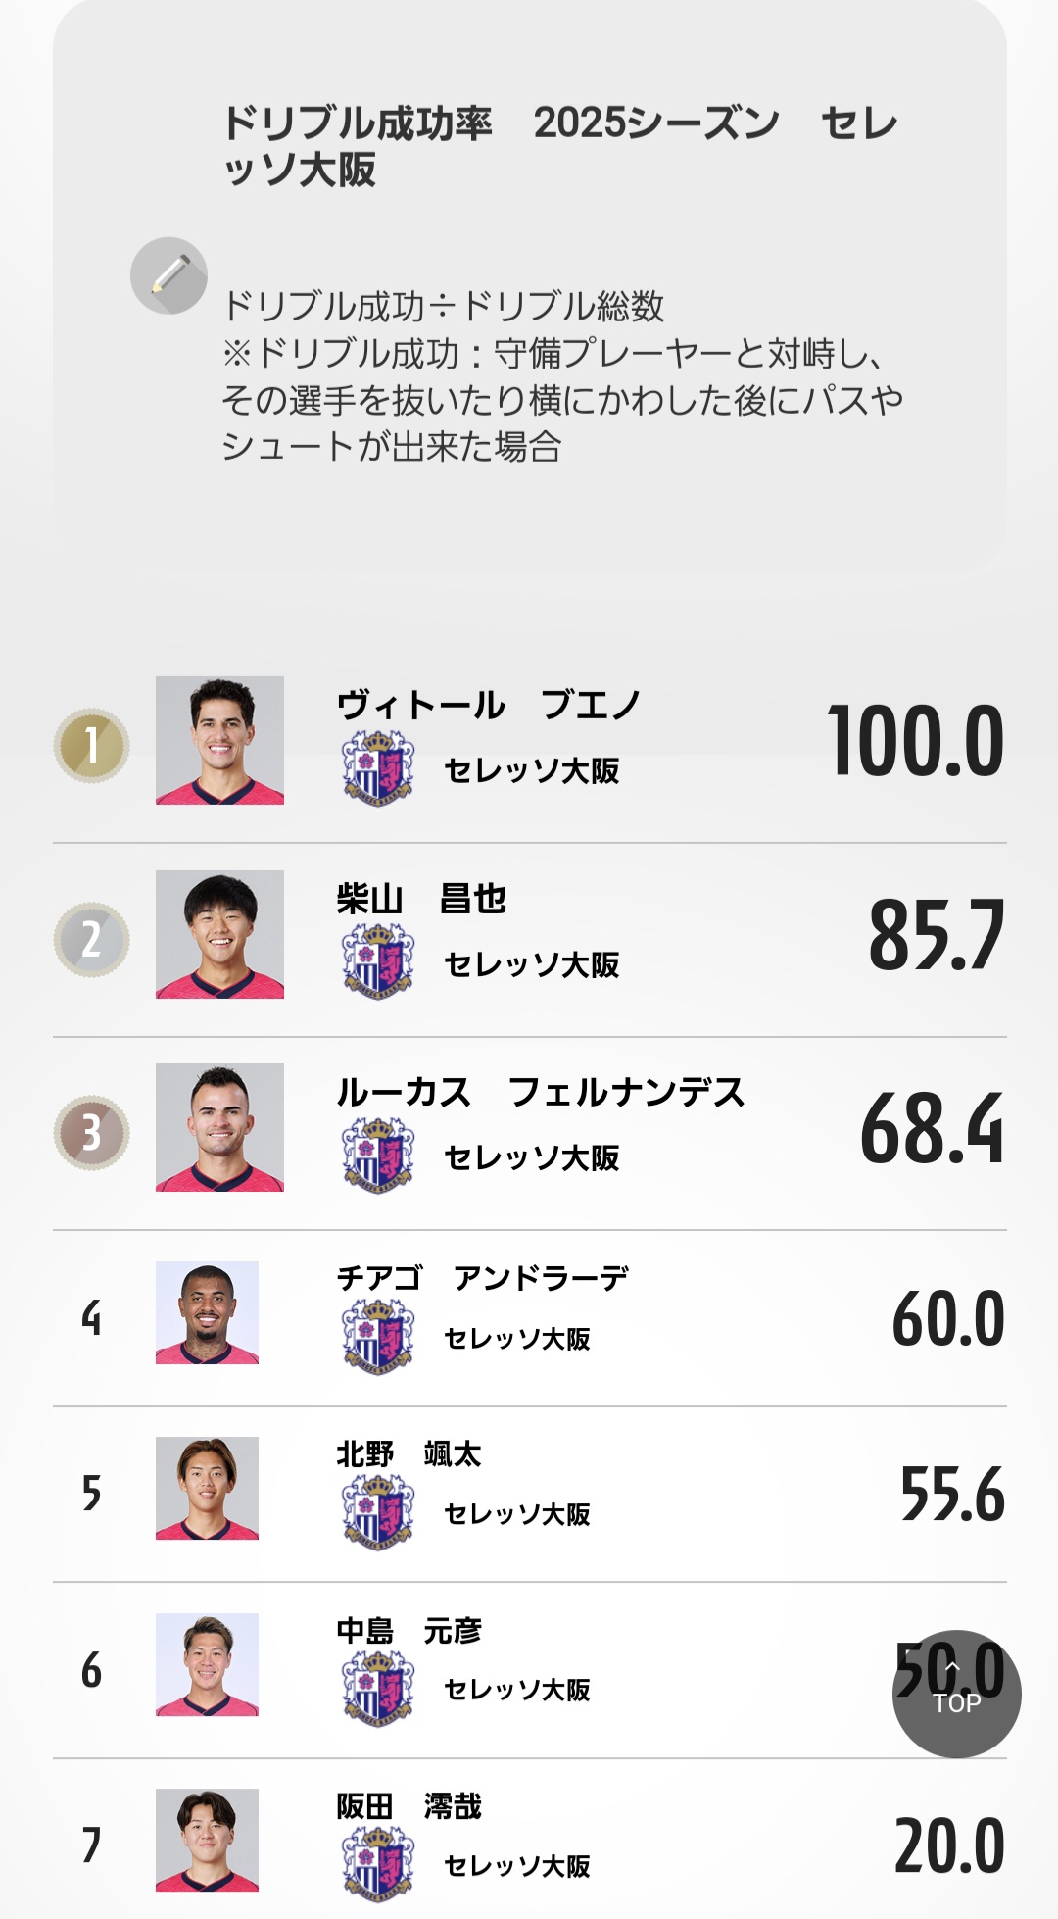Click the 100.0 success rate value
1058x1919 pixels.
tap(916, 741)
